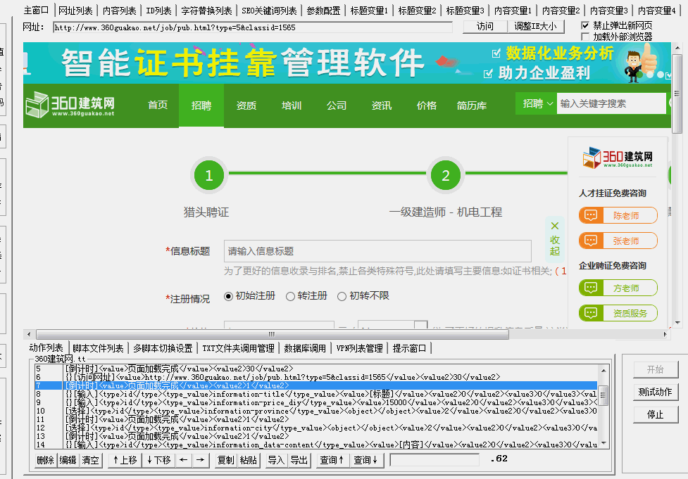The image size is (688, 479).
Task: Click step 2 circle in progress bar
Action: tap(445, 175)
